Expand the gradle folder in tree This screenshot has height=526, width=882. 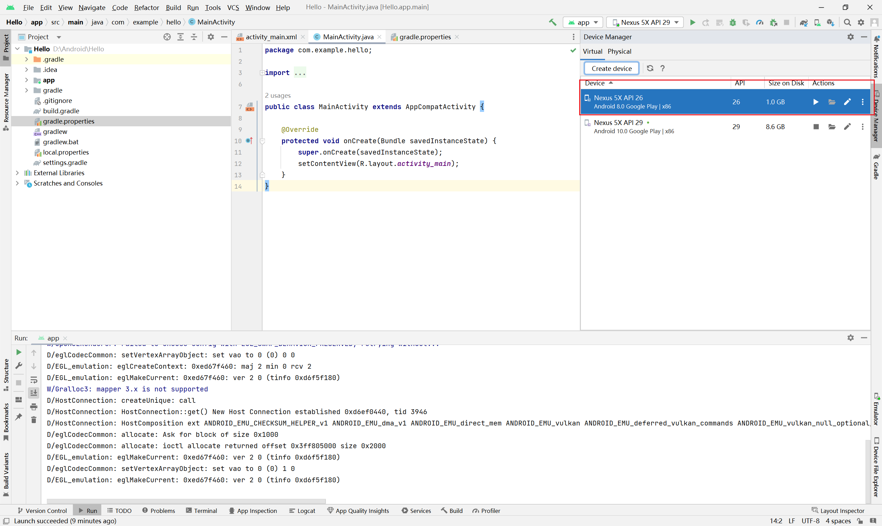27,90
